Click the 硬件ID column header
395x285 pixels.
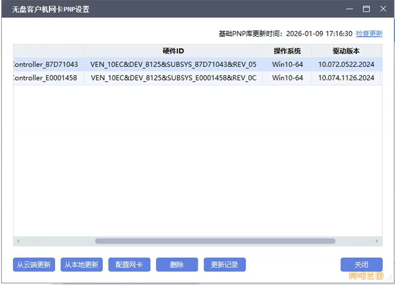click(x=173, y=51)
